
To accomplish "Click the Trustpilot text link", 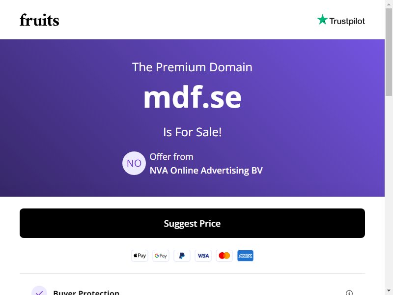I will point(347,21).
